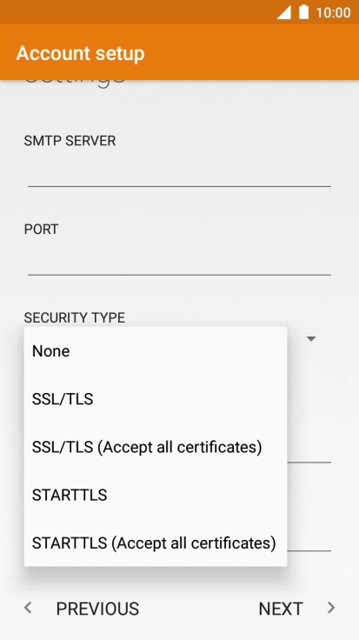Tap the 10:00 clock in status bar
Image resolution: width=359 pixels, height=640 pixels.
coord(333,12)
